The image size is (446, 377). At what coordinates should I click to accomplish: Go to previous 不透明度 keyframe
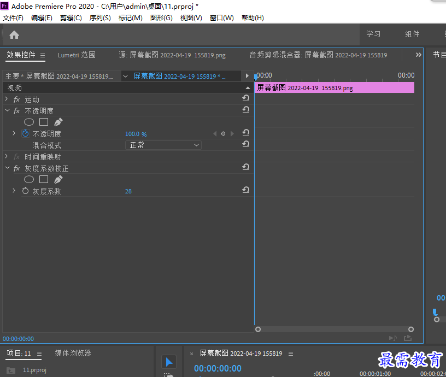tap(215, 134)
